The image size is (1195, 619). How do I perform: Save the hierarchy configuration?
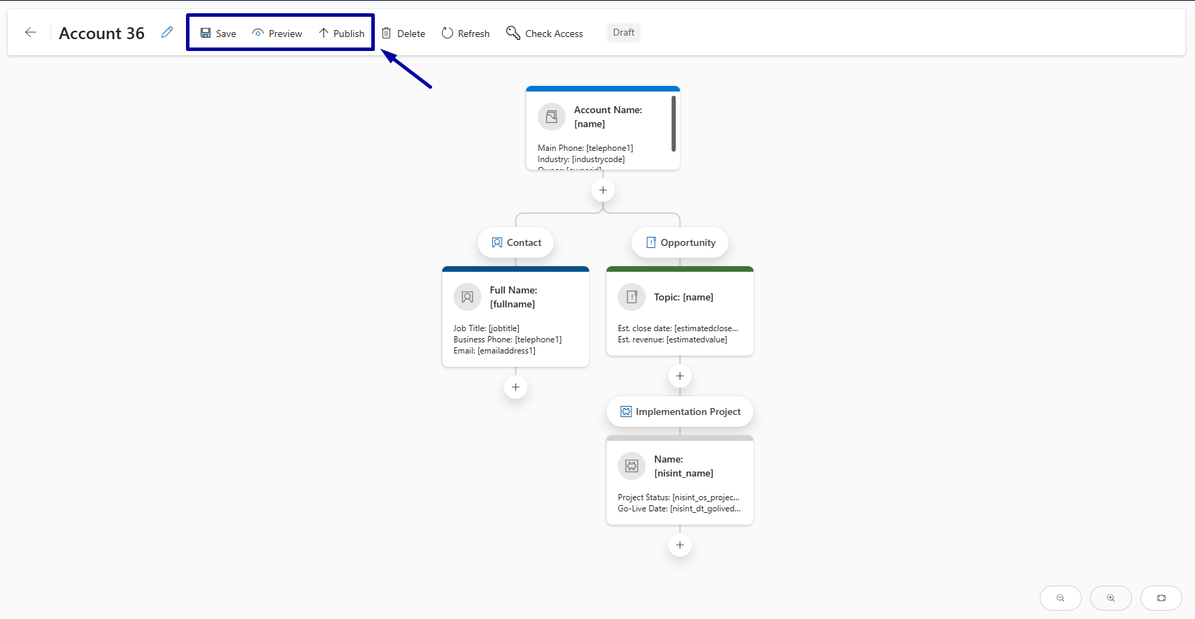[x=218, y=34]
